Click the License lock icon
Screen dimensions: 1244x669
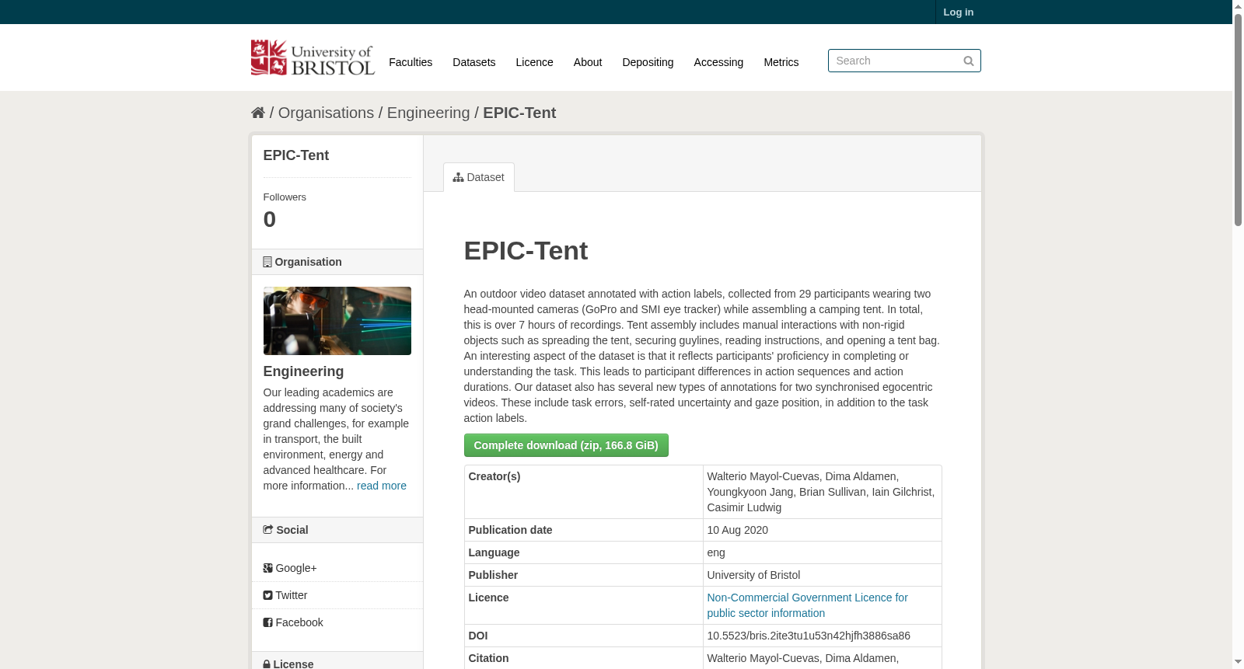click(x=267, y=664)
